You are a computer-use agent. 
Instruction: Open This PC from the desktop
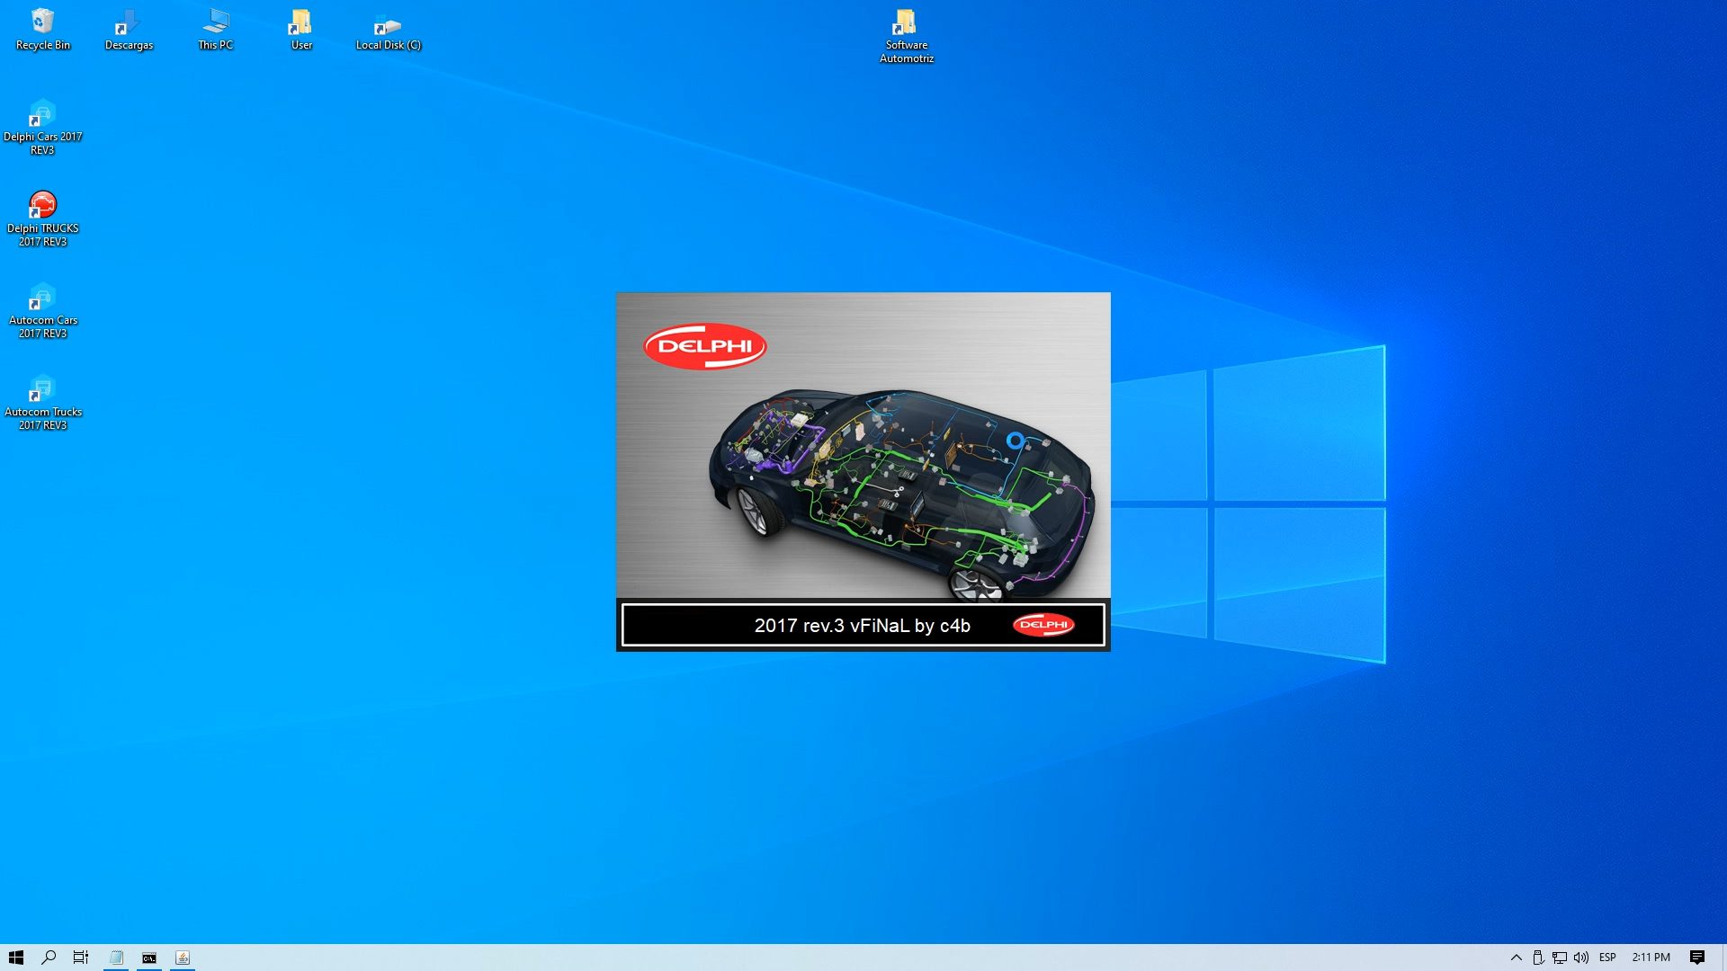214,22
